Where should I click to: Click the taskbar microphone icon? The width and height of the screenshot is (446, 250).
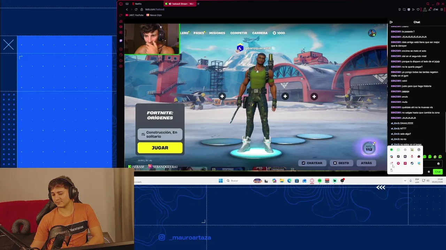(410, 181)
